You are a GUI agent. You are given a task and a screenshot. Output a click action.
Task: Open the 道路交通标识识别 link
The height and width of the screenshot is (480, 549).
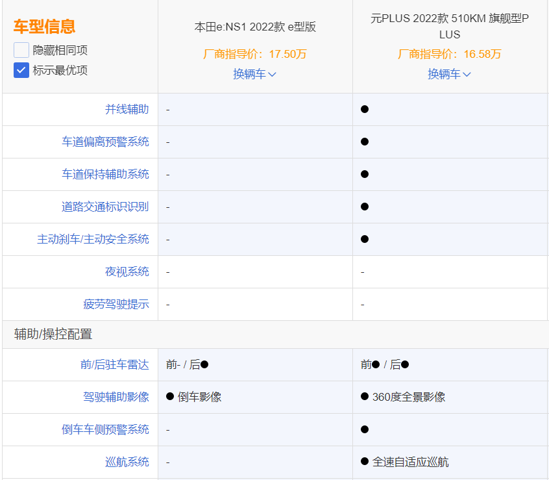[105, 207]
